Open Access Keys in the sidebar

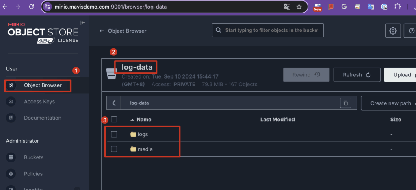tap(39, 102)
